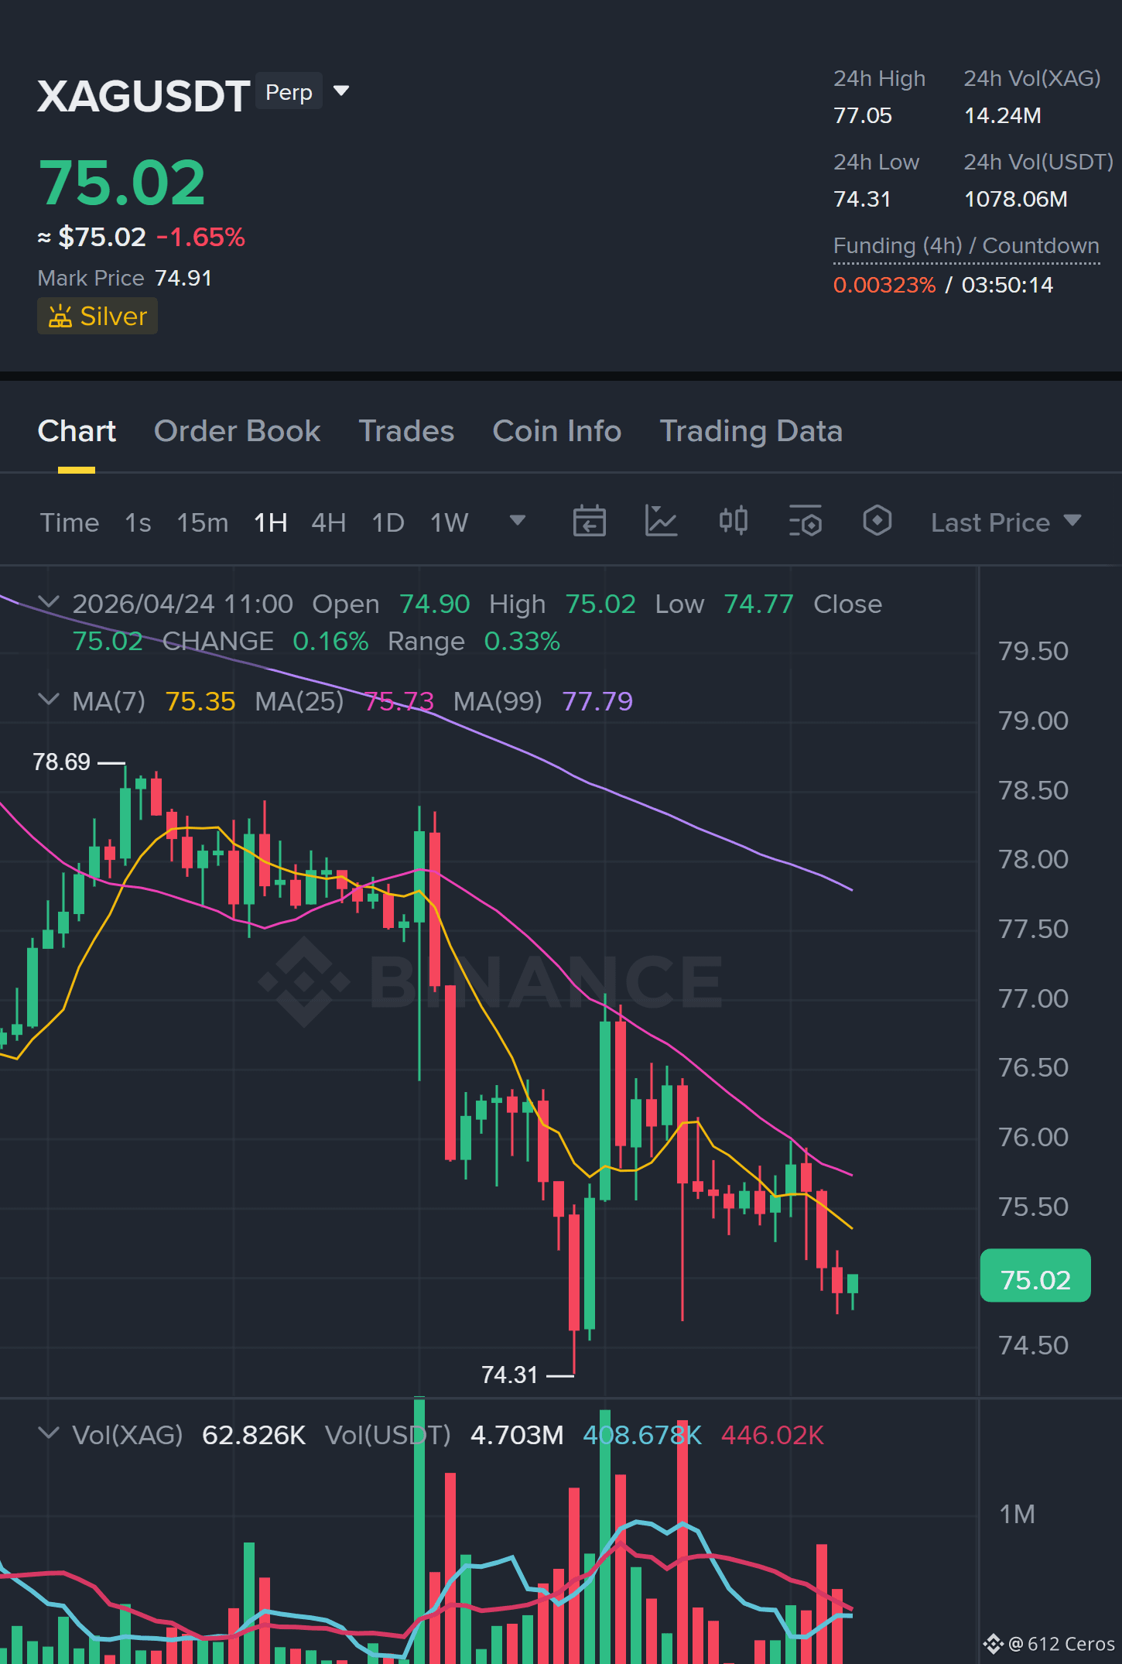
Task: Expand more time intervals dropdown arrow
Action: pyautogui.click(x=518, y=521)
